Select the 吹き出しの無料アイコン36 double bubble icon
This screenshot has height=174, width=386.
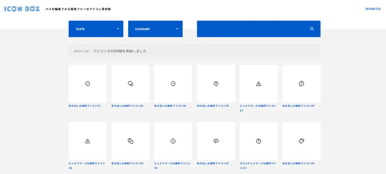pos(130,84)
